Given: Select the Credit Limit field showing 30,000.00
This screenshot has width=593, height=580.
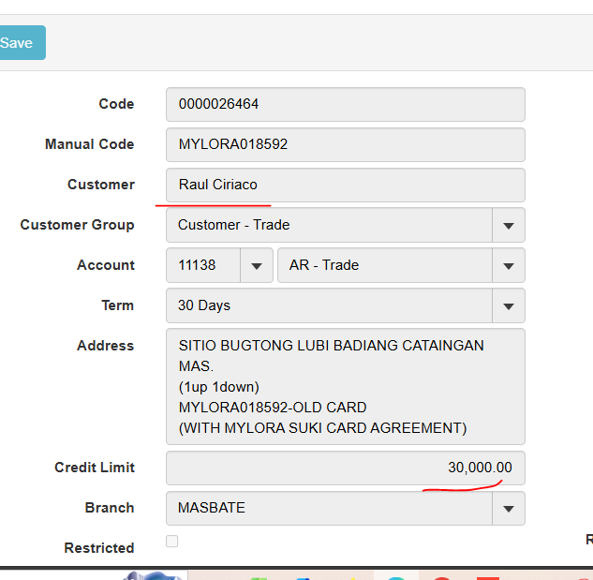Looking at the screenshot, I should coord(345,468).
